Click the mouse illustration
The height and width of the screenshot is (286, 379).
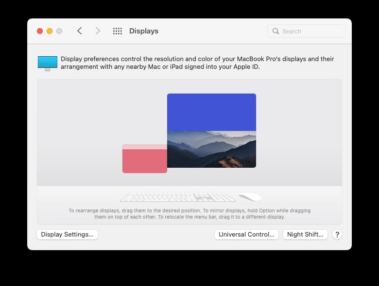click(250, 197)
